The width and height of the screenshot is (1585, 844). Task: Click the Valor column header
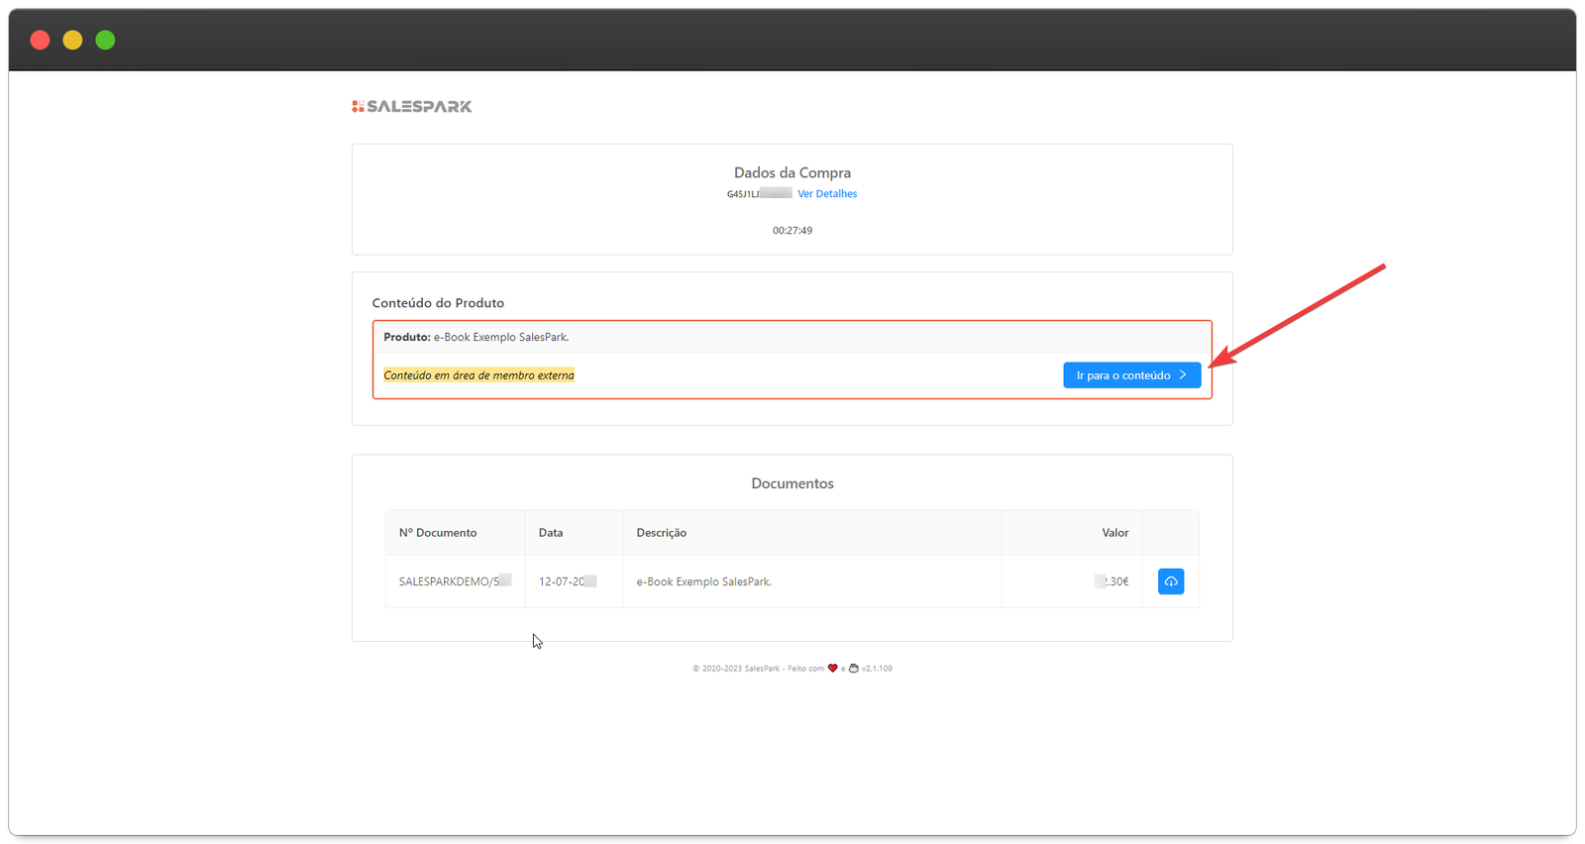(1114, 533)
